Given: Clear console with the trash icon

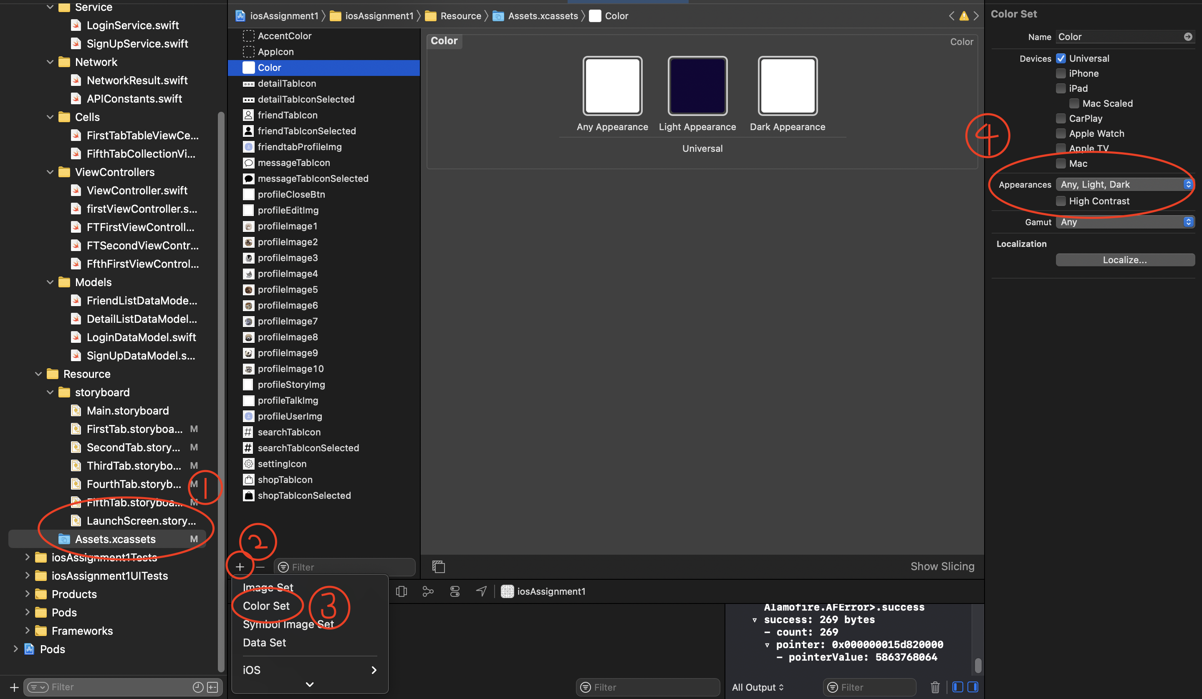Looking at the screenshot, I should click(935, 687).
